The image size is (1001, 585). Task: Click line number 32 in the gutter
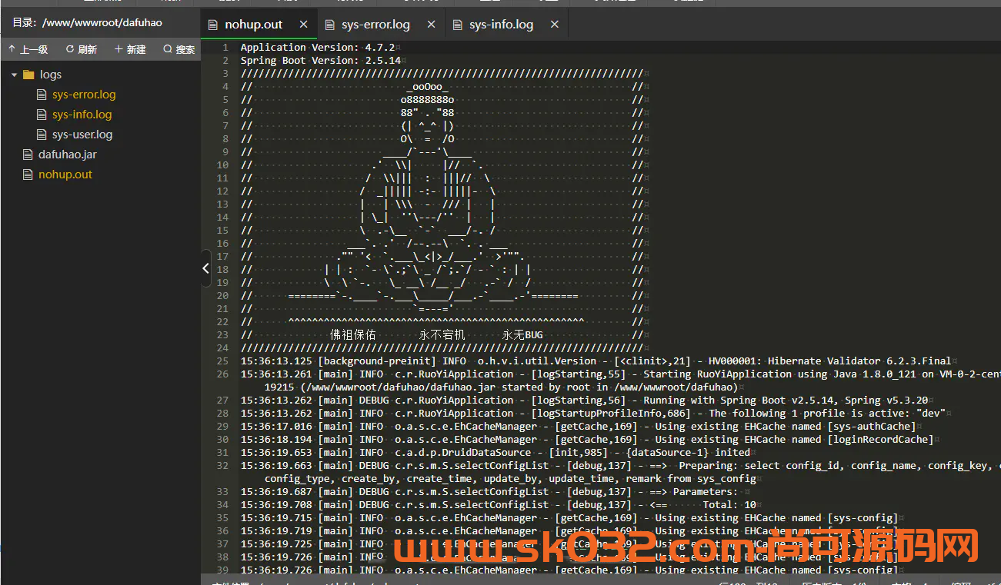(222, 465)
